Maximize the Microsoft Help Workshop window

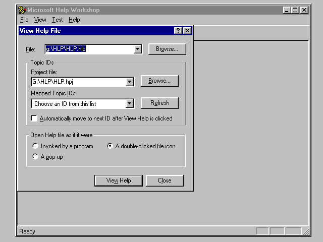point(295,10)
